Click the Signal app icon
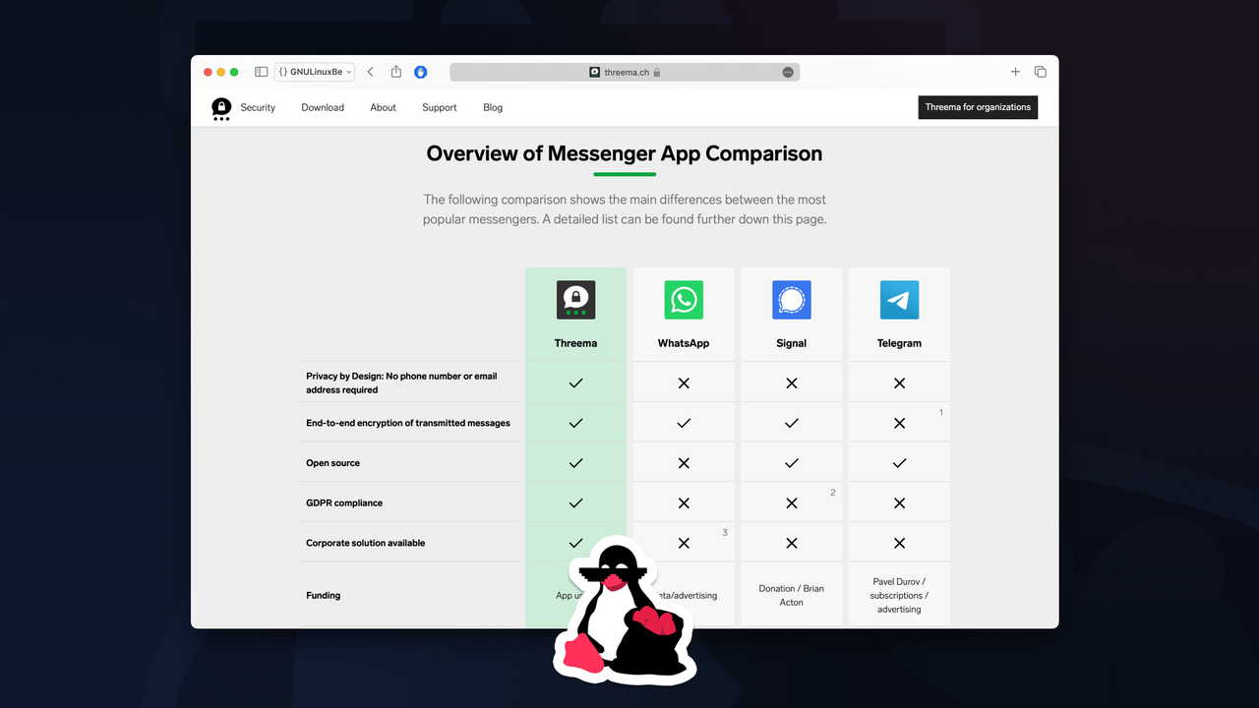 coord(792,300)
